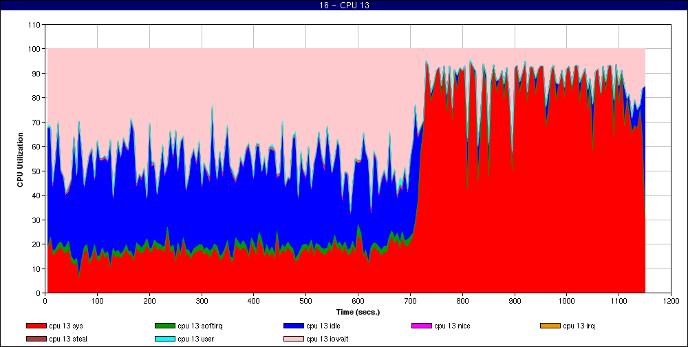The image size is (688, 347).
Task: Click the chart title '16 - CPU 13'
Action: [344, 6]
